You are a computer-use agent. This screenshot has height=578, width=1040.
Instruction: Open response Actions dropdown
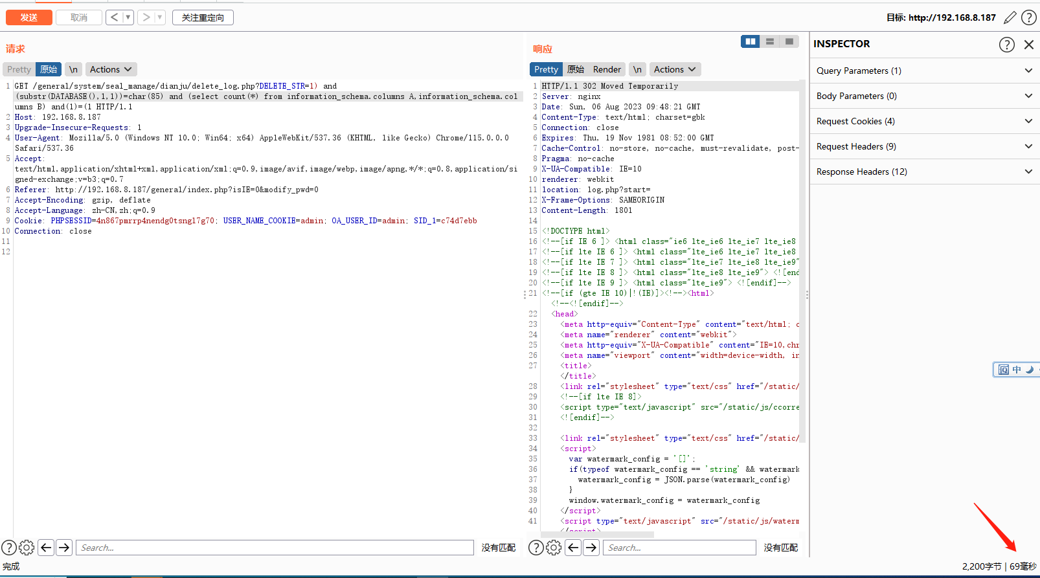[675, 69]
